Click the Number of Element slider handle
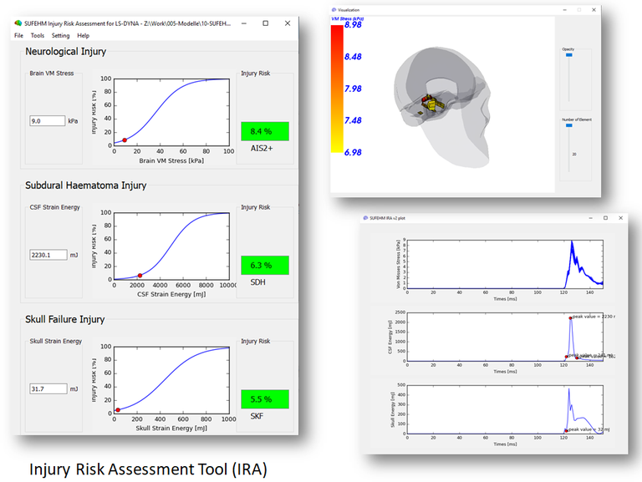The image size is (642, 482). (569, 125)
